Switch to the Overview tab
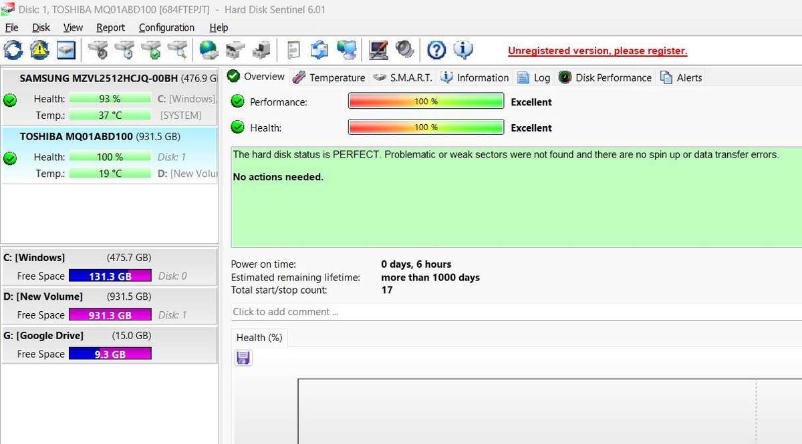 [257, 76]
